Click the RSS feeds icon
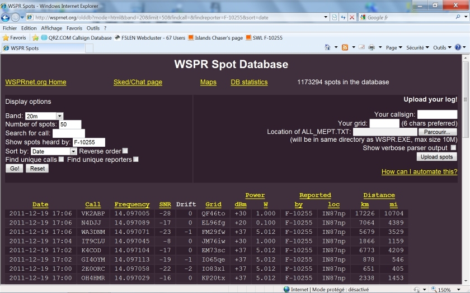The width and height of the screenshot is (470, 293). click(x=345, y=48)
